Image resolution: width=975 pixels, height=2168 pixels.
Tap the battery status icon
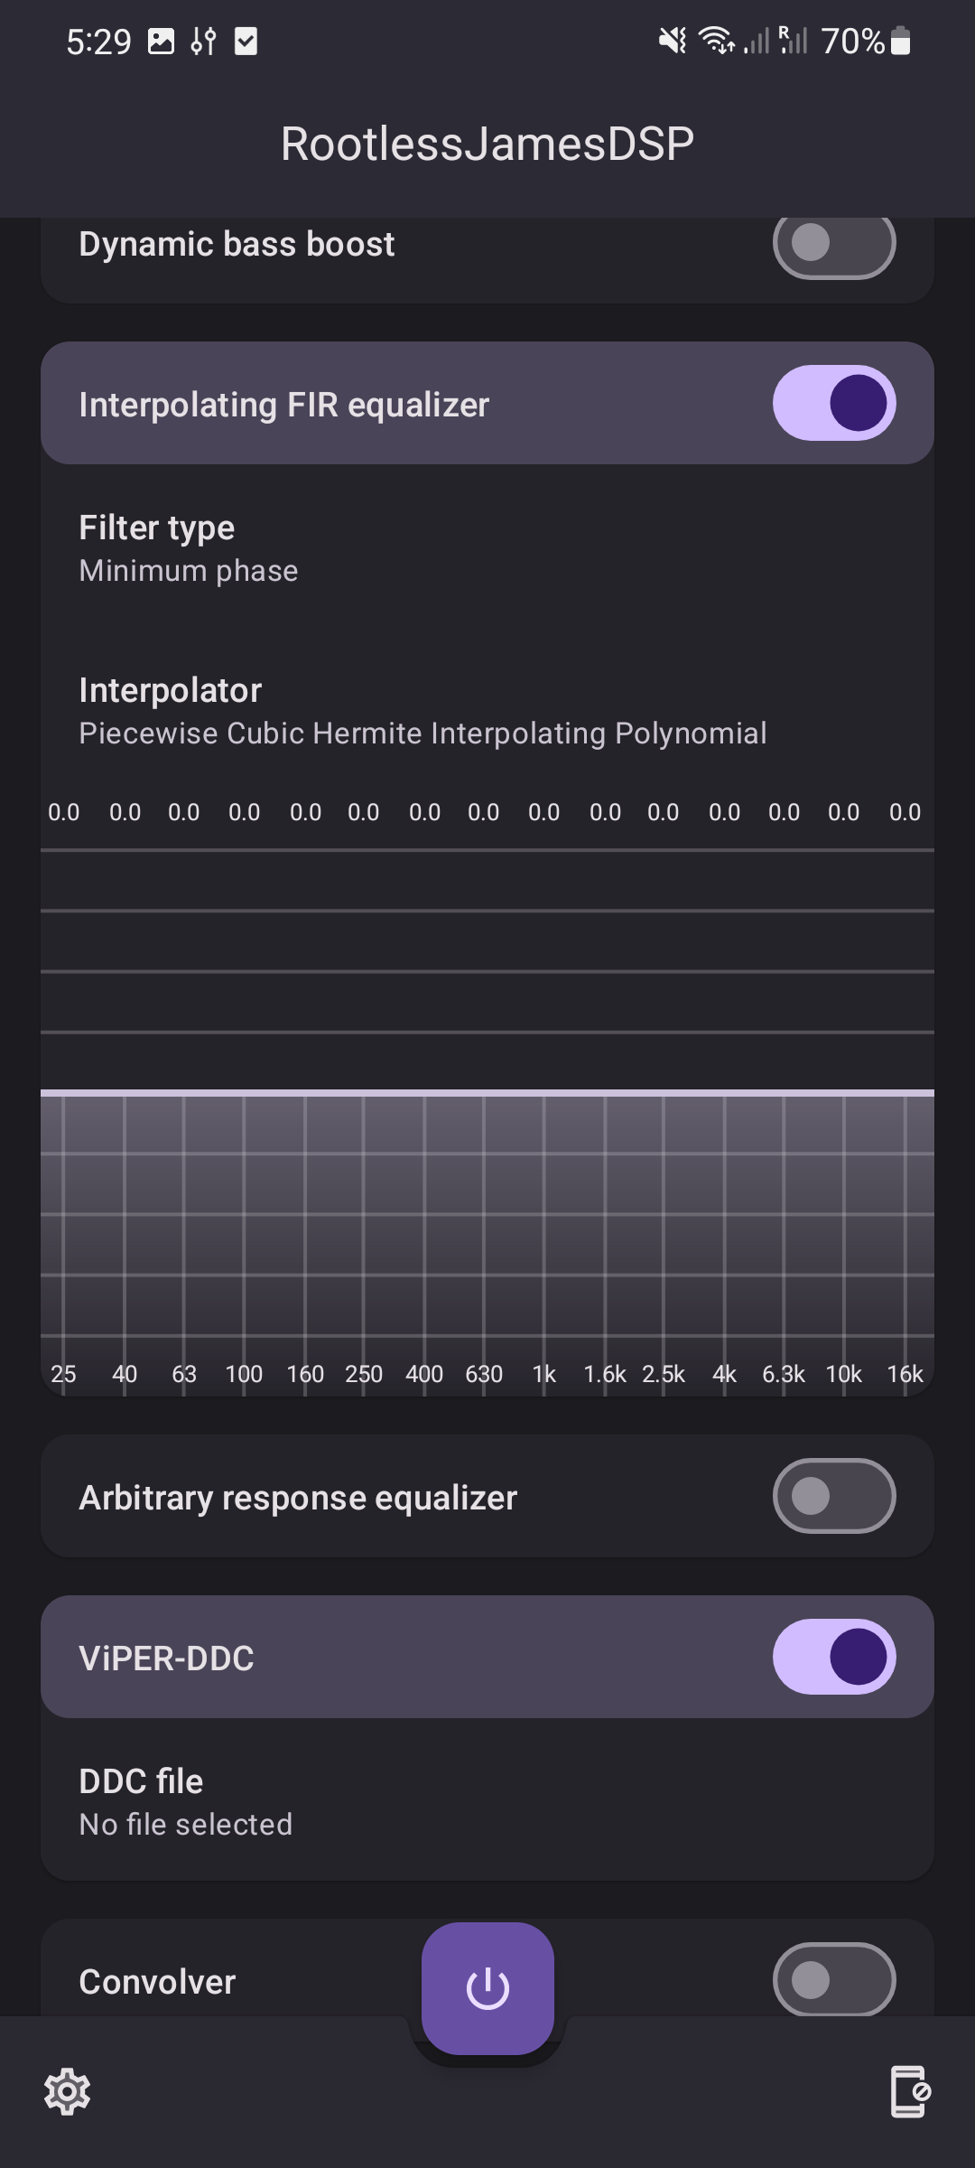(900, 42)
